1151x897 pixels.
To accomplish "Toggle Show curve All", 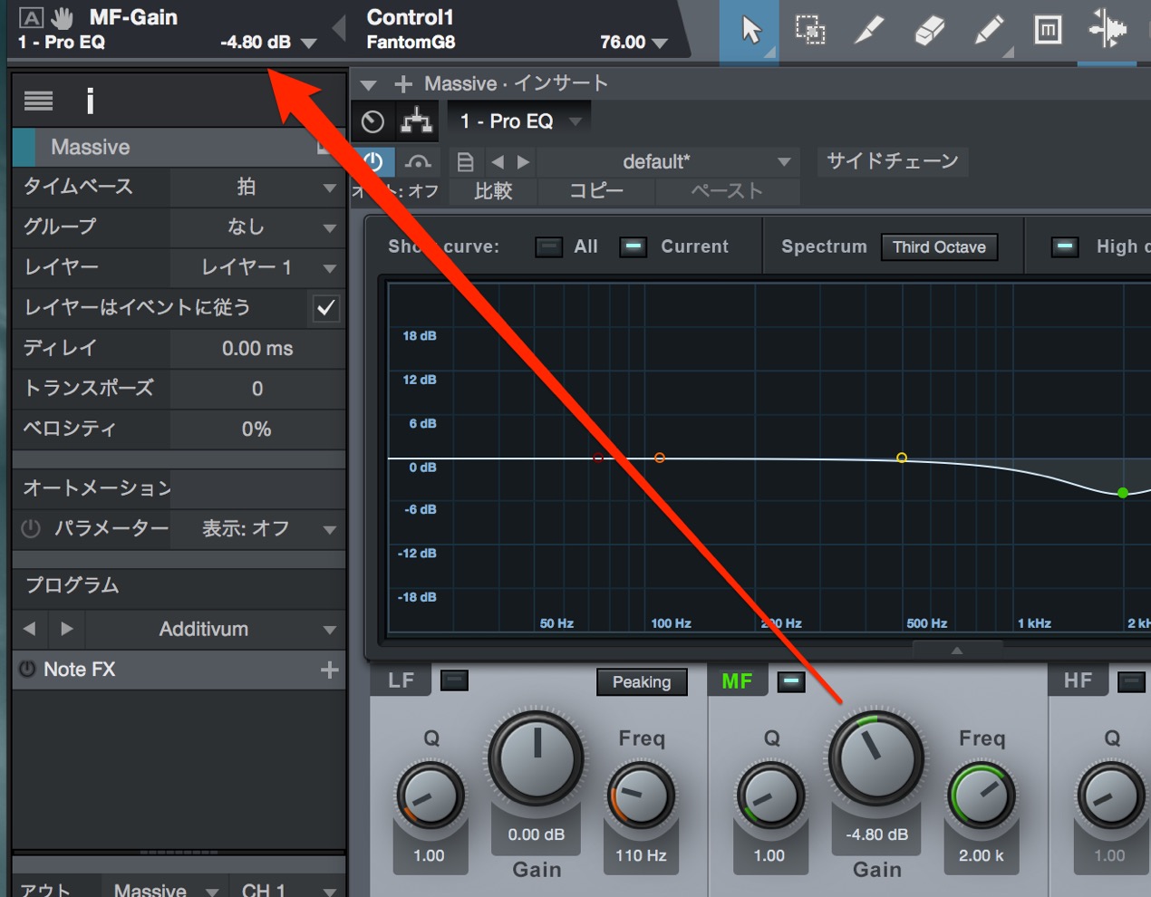I will [549, 246].
